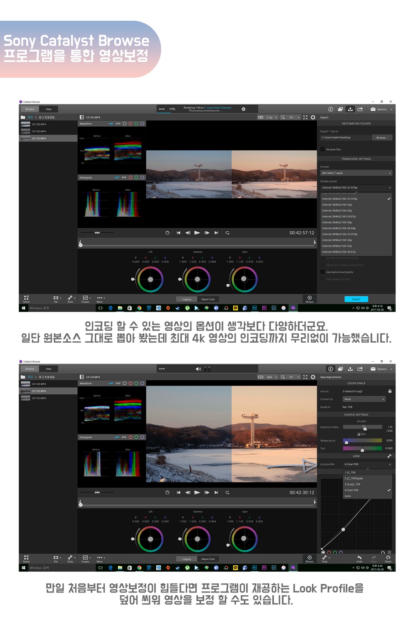
Task: Enter full-screen preview in View Adjustments window
Action: (x=305, y=377)
